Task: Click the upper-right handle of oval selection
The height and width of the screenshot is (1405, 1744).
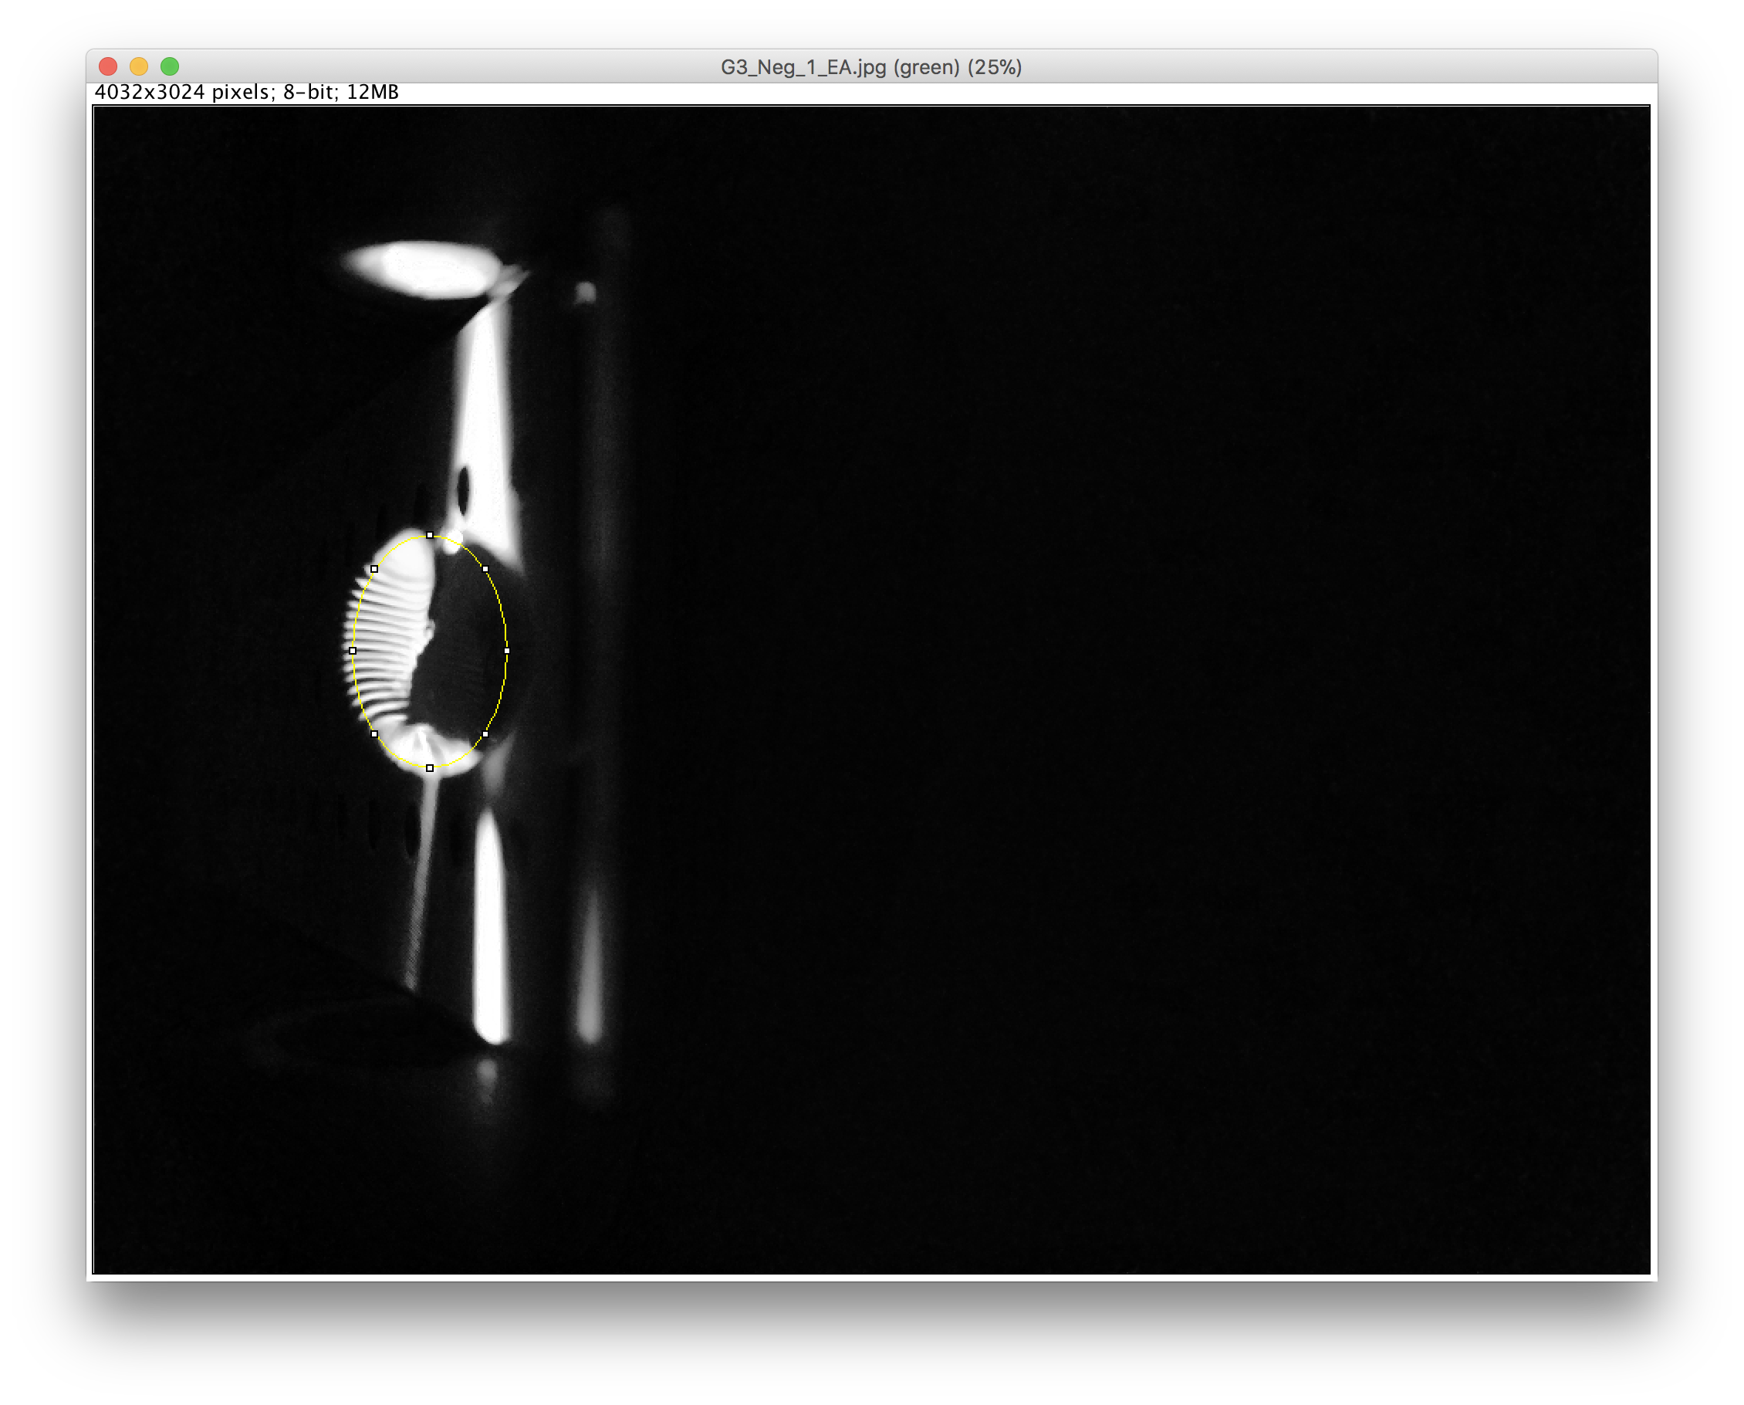Action: coord(485,569)
